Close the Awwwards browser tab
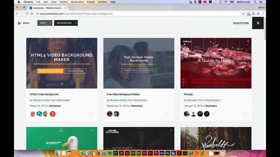This screenshot has width=280, height=157. point(65,8)
